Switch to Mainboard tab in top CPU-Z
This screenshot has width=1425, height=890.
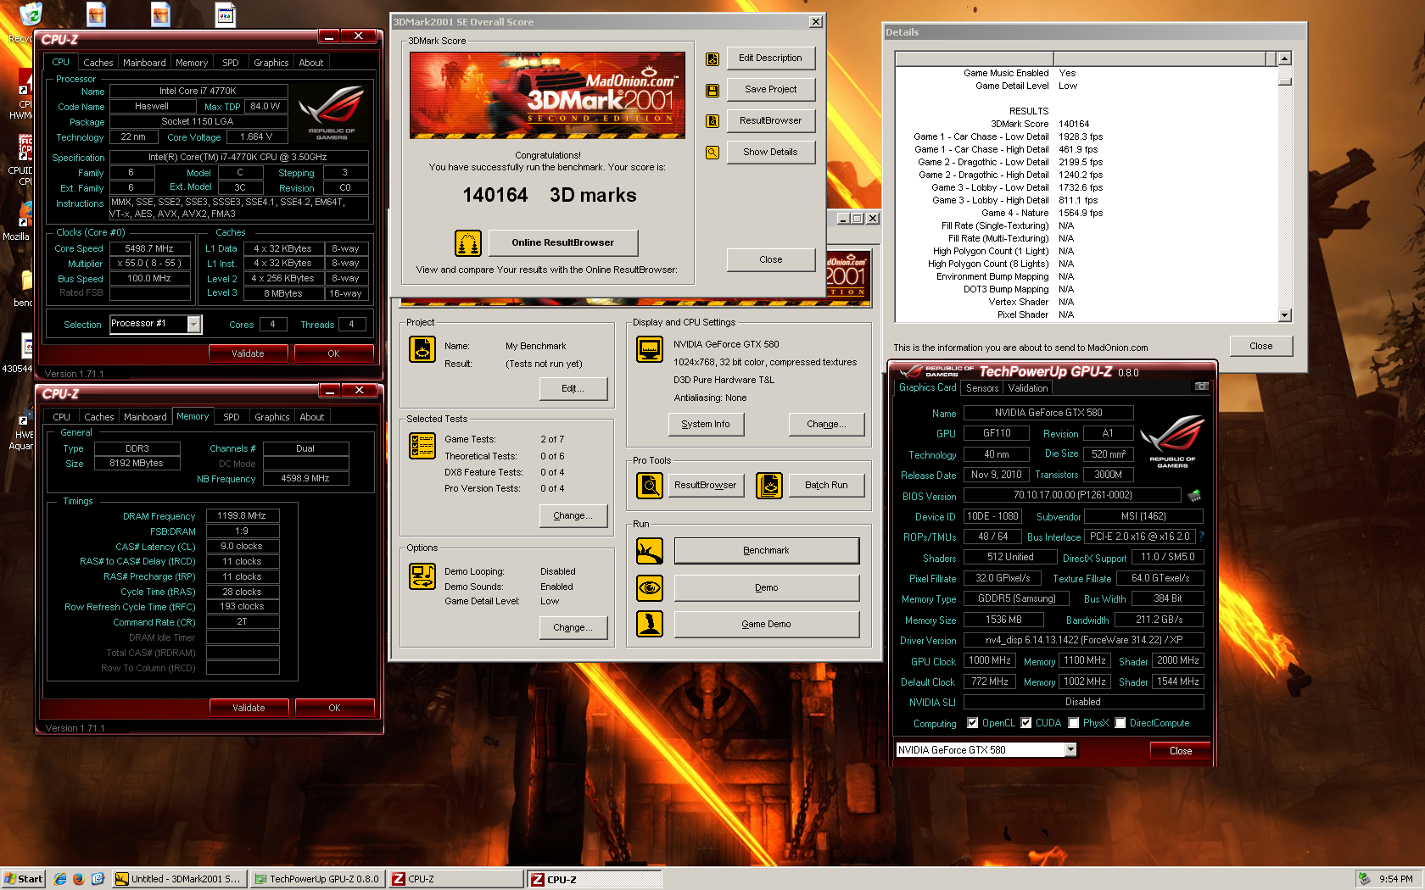144,63
